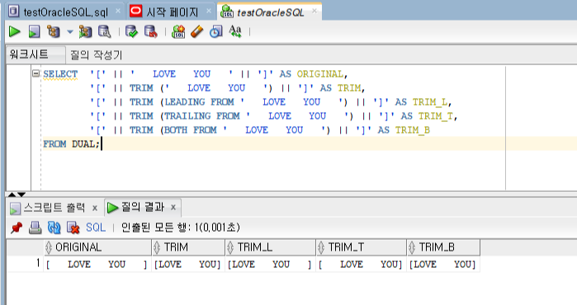This screenshot has width=577, height=305.
Task: Sort by the TRIM_L column header
Action: click(270, 247)
